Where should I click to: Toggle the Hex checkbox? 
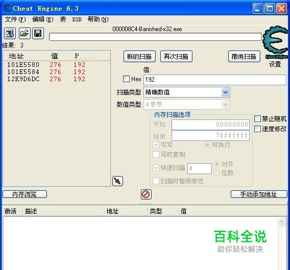pos(126,79)
